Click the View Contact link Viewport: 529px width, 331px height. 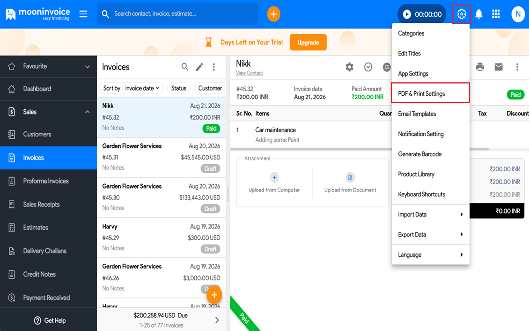click(249, 73)
